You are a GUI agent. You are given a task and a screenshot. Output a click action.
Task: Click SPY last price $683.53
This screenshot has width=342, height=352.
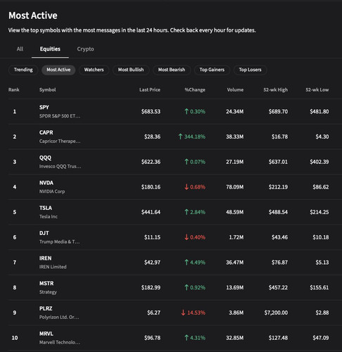[151, 111]
